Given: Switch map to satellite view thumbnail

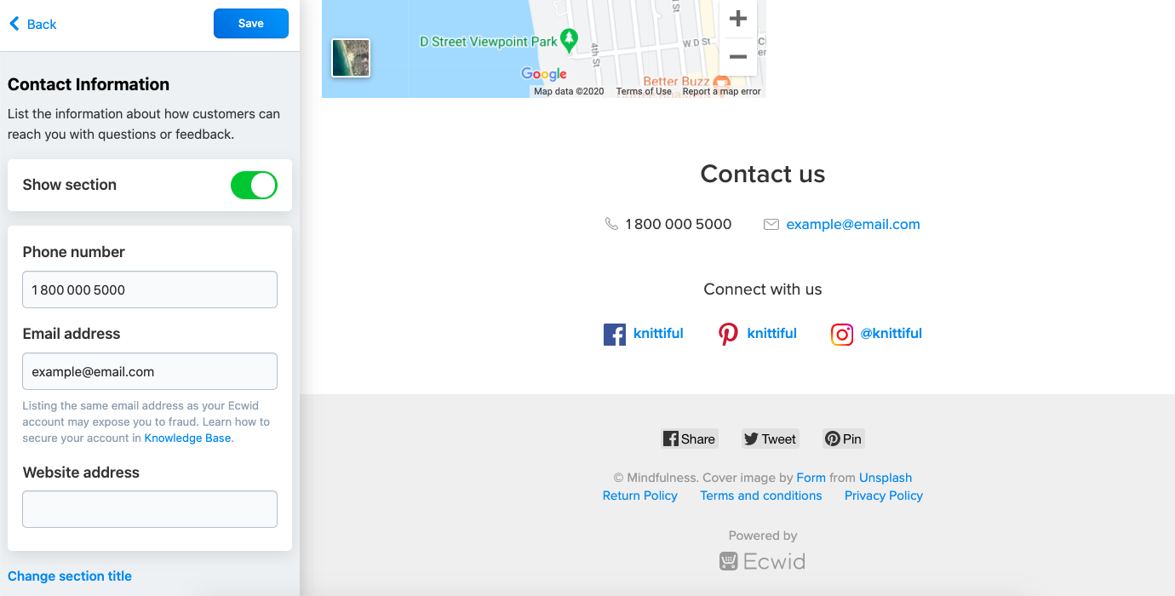Looking at the screenshot, I should tap(351, 58).
